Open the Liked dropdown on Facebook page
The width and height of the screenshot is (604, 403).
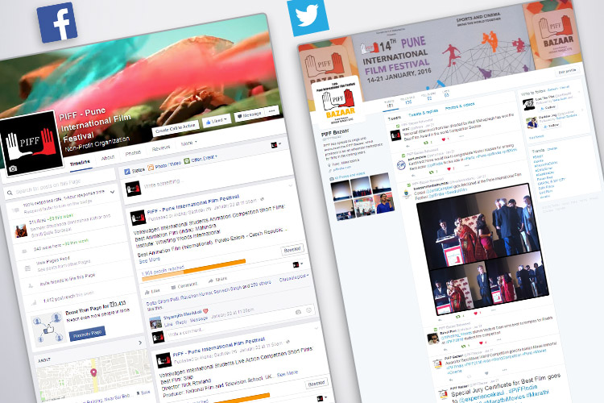(216, 121)
